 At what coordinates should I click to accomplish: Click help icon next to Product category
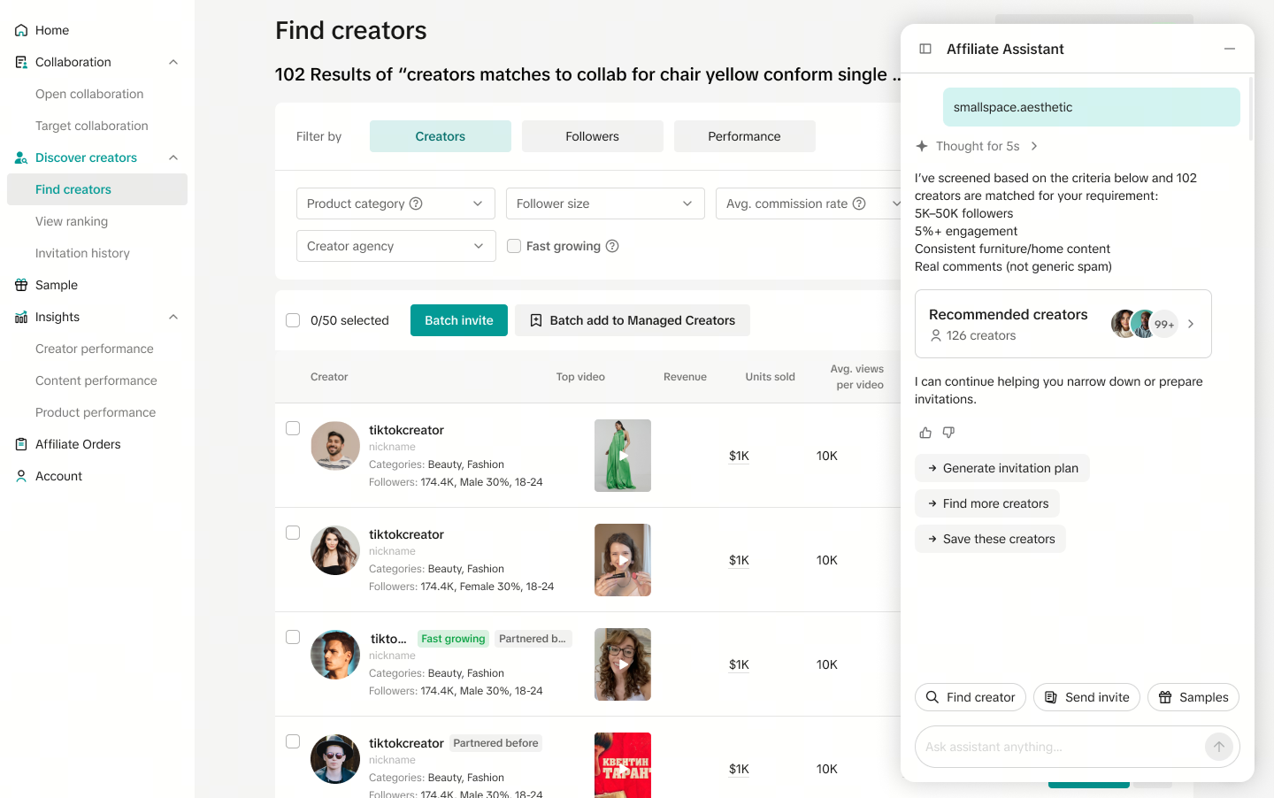[x=416, y=203]
